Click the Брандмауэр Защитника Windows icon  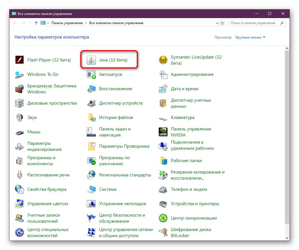point(20,89)
